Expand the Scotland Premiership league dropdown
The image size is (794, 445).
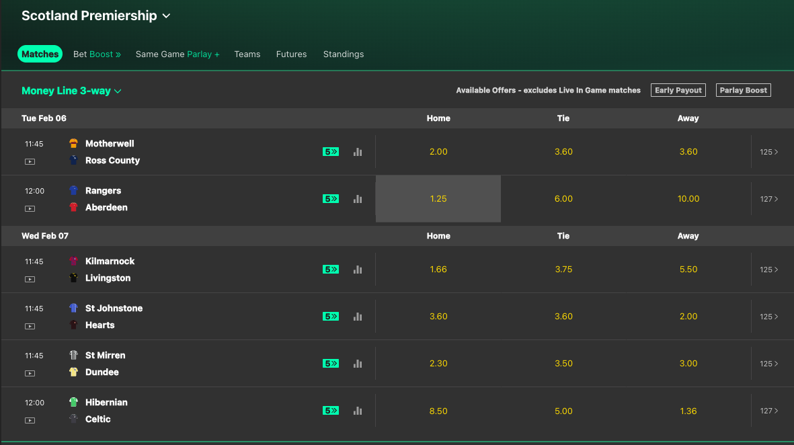click(x=95, y=15)
